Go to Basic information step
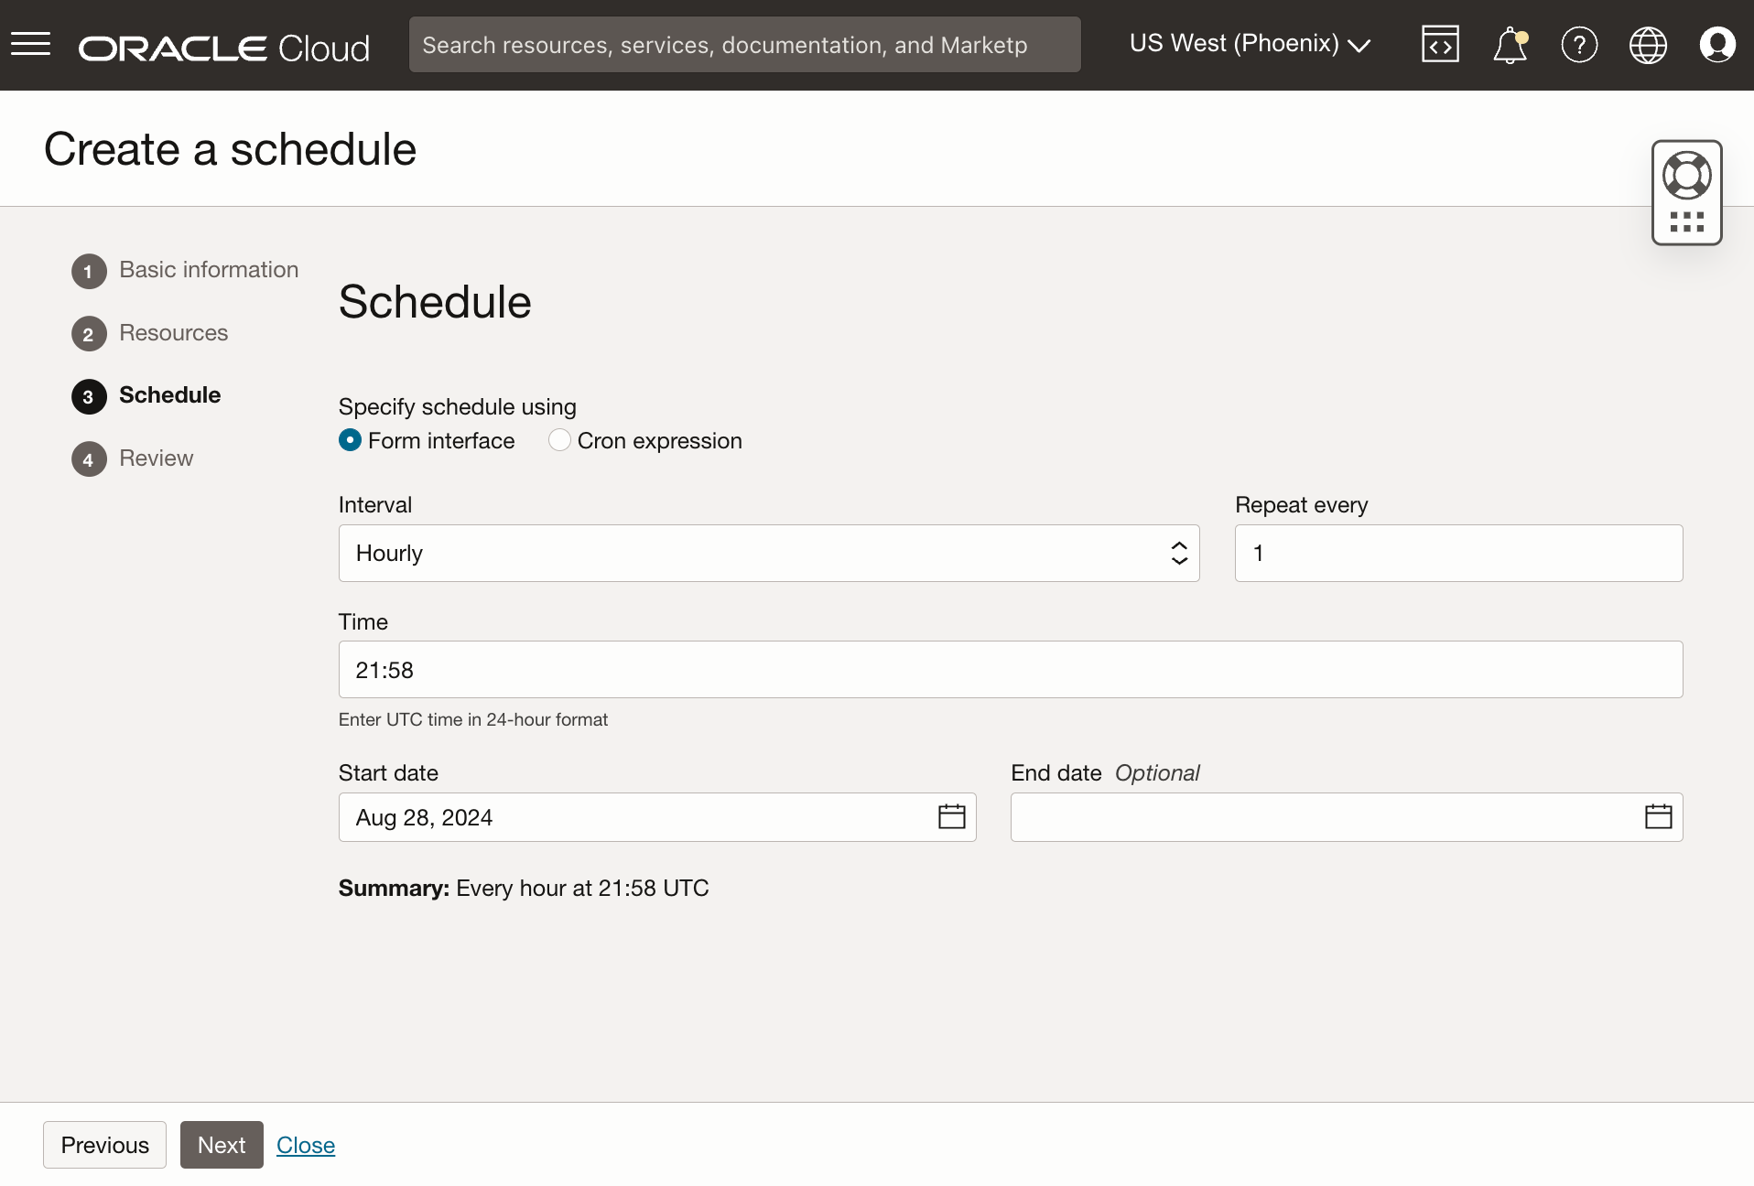The width and height of the screenshot is (1754, 1186). pyautogui.click(x=208, y=270)
